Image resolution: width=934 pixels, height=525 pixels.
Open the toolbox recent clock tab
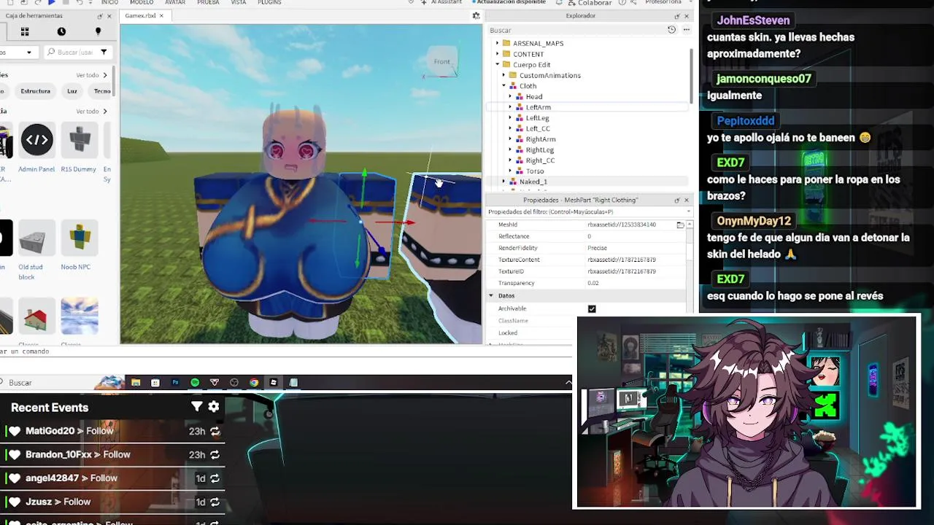click(x=61, y=31)
